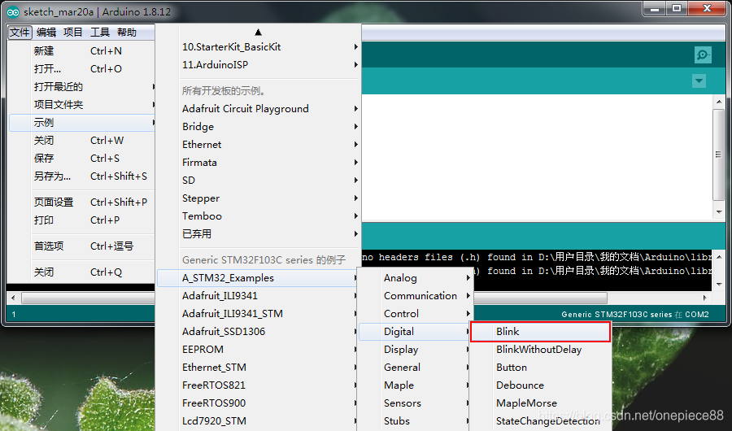The height and width of the screenshot is (431, 732).
Task: Open the General category submenu
Action: click(x=415, y=368)
